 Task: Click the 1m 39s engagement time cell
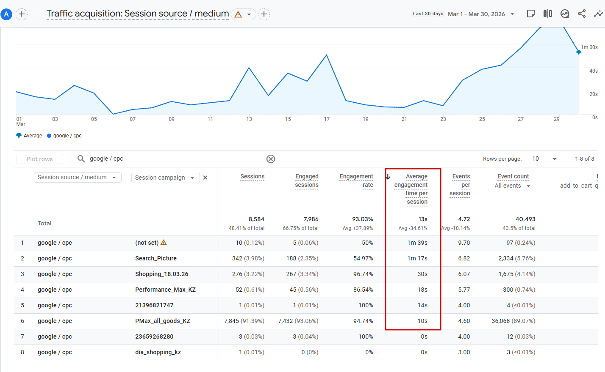pos(417,243)
